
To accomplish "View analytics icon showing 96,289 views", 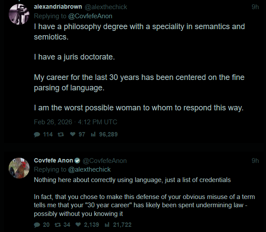I will pos(93,135).
